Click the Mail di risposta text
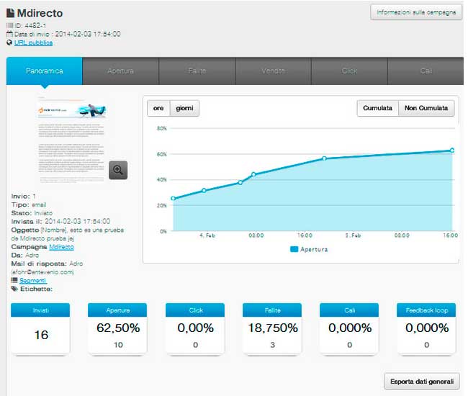The image size is (468, 396). [47, 268]
